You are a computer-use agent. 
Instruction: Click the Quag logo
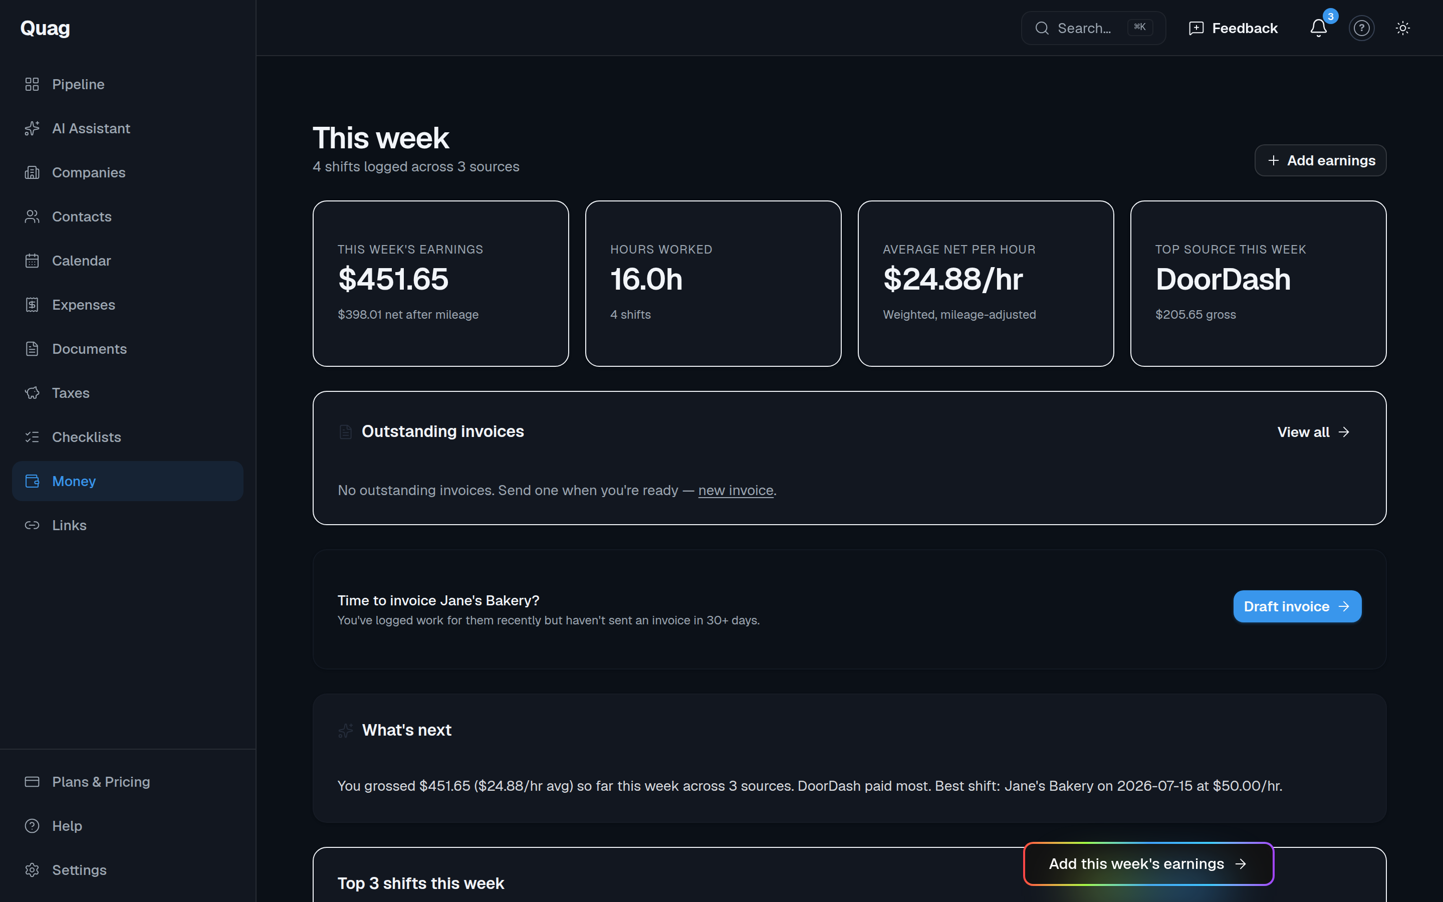pos(45,28)
